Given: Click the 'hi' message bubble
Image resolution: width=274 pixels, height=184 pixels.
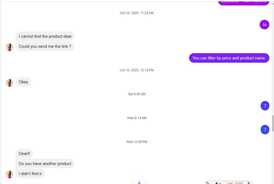Looking at the screenshot, I should [264, 25].
